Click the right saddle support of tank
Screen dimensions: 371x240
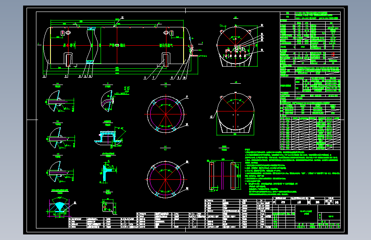click(x=166, y=59)
